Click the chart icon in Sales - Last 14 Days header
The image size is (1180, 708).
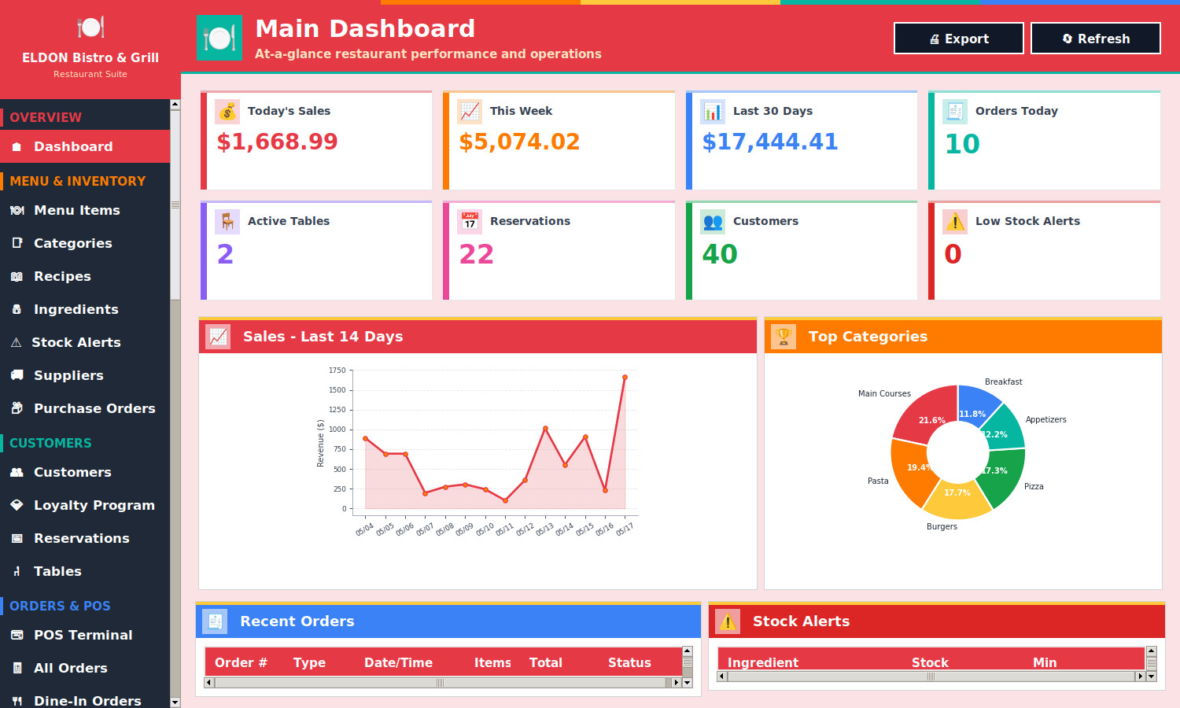point(218,337)
